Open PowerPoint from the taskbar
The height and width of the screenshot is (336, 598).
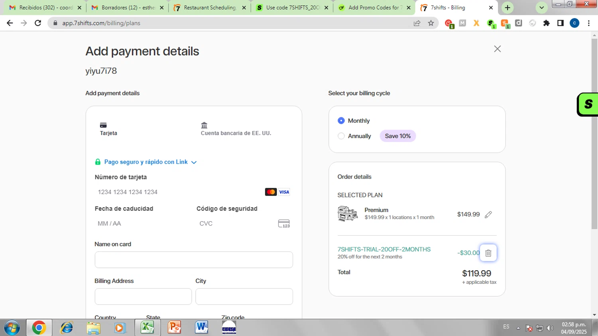coord(175,328)
